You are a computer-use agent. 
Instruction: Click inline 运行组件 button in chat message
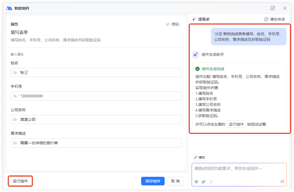tap(236, 124)
